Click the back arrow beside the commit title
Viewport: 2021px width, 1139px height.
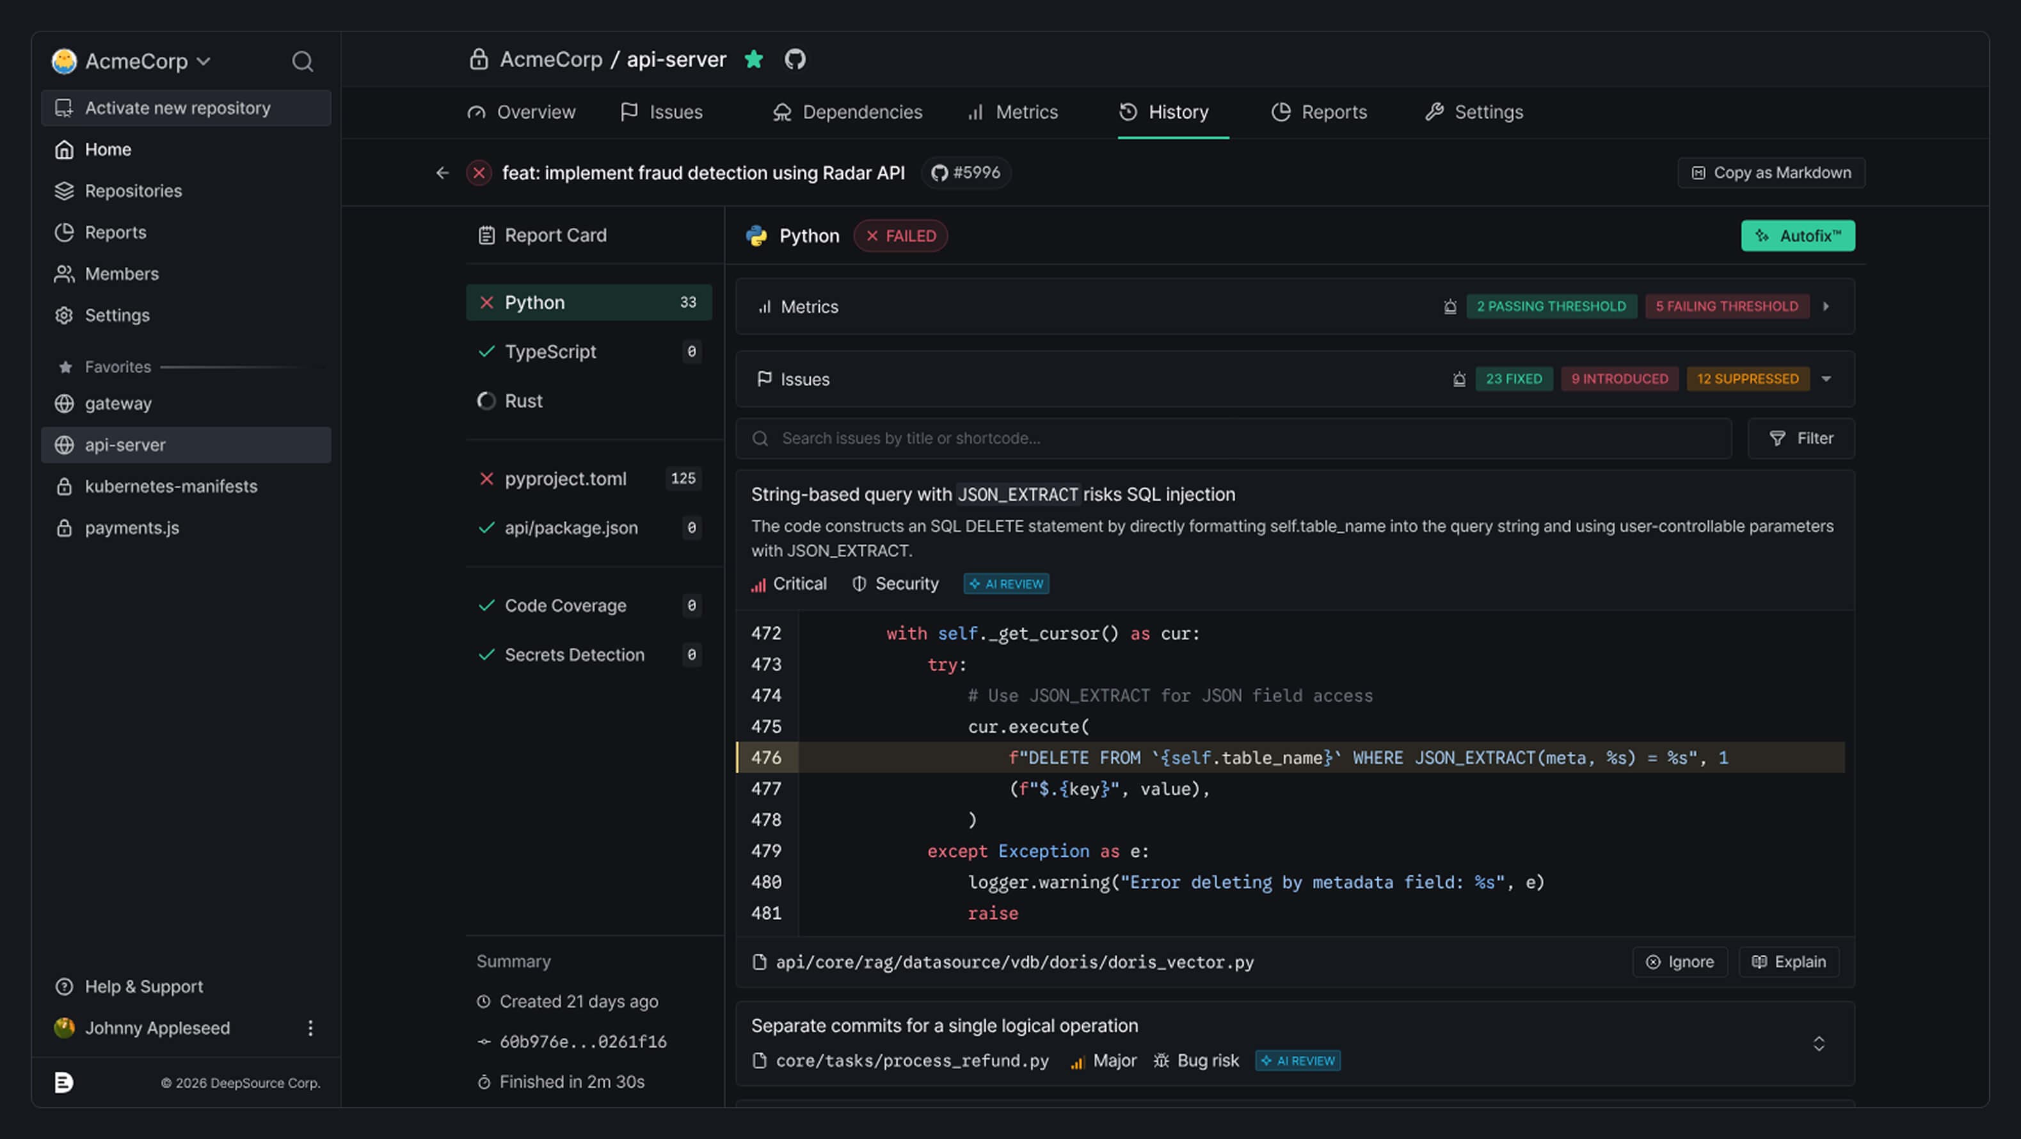(x=442, y=173)
